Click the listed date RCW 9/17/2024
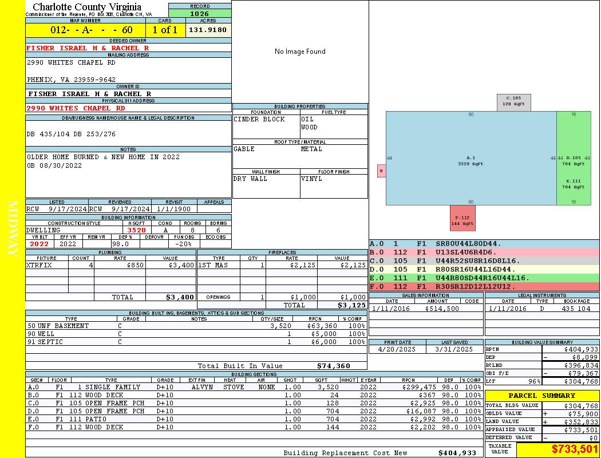 click(x=57, y=210)
